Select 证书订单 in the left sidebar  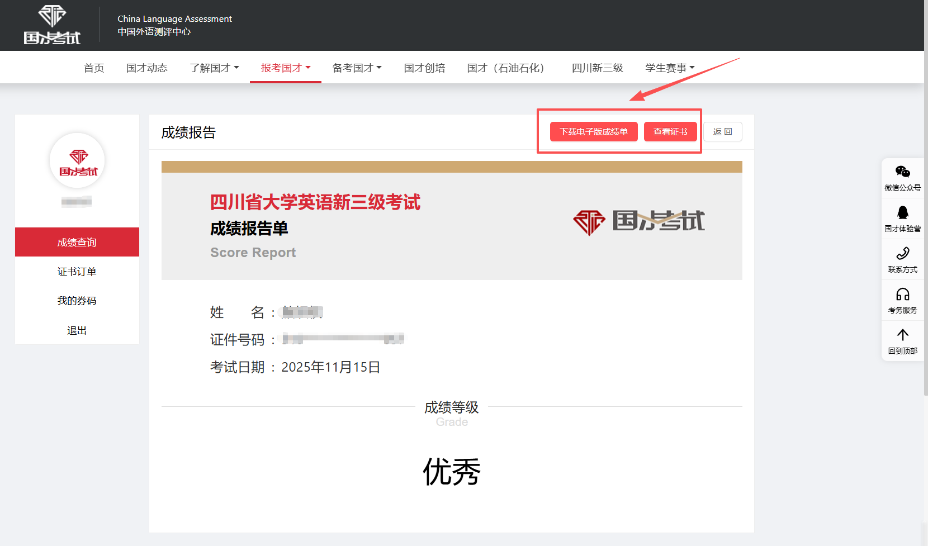77,271
